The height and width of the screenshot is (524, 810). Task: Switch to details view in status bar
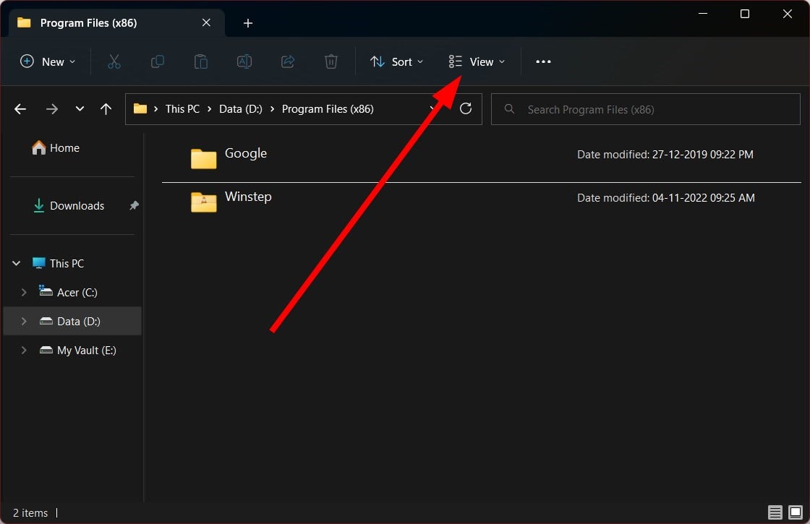pos(775,512)
